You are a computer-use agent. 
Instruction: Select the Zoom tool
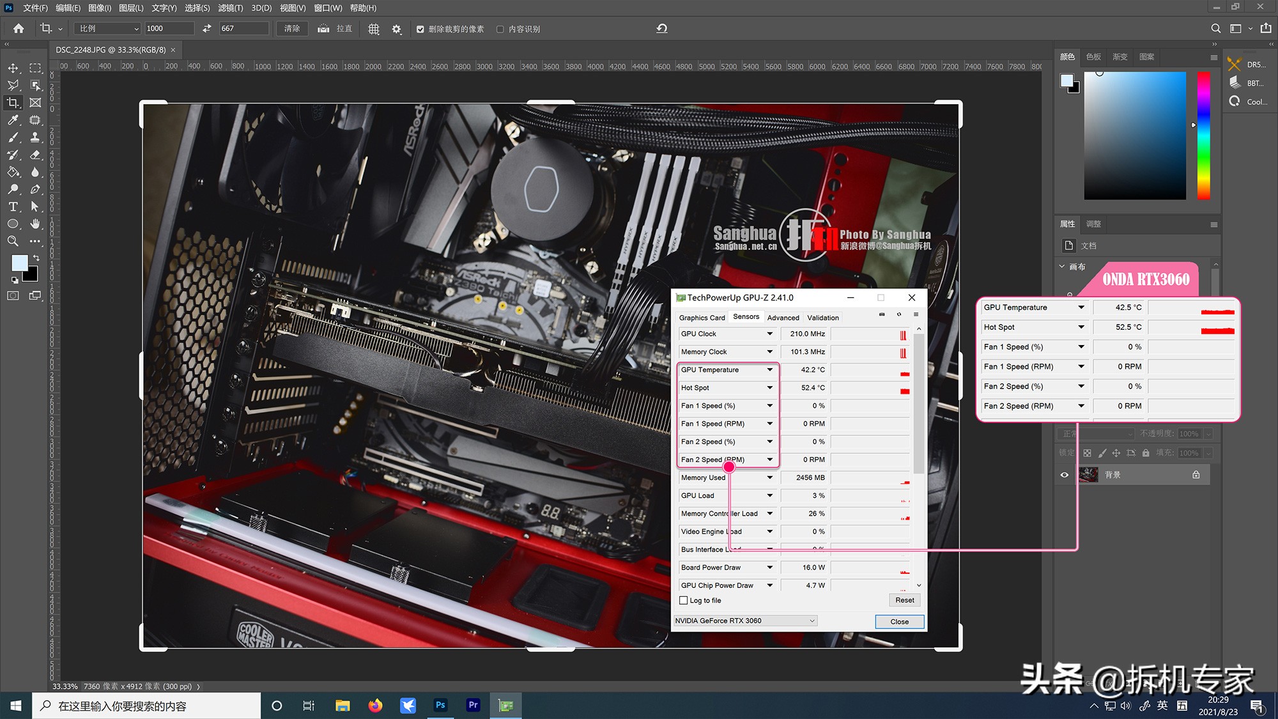[x=13, y=241]
